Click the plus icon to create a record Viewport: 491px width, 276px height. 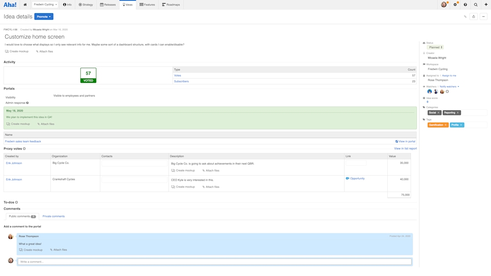486,5
